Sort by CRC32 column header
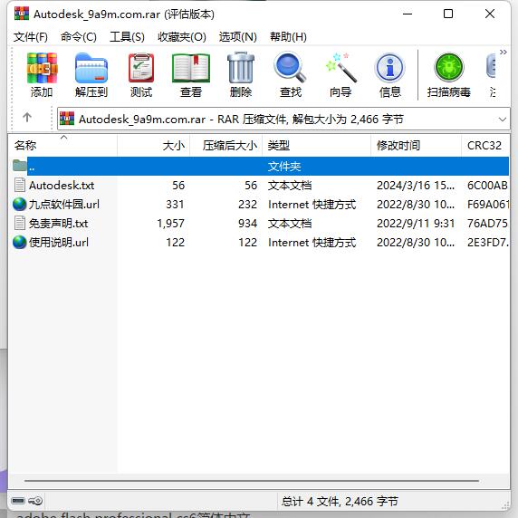 click(485, 146)
